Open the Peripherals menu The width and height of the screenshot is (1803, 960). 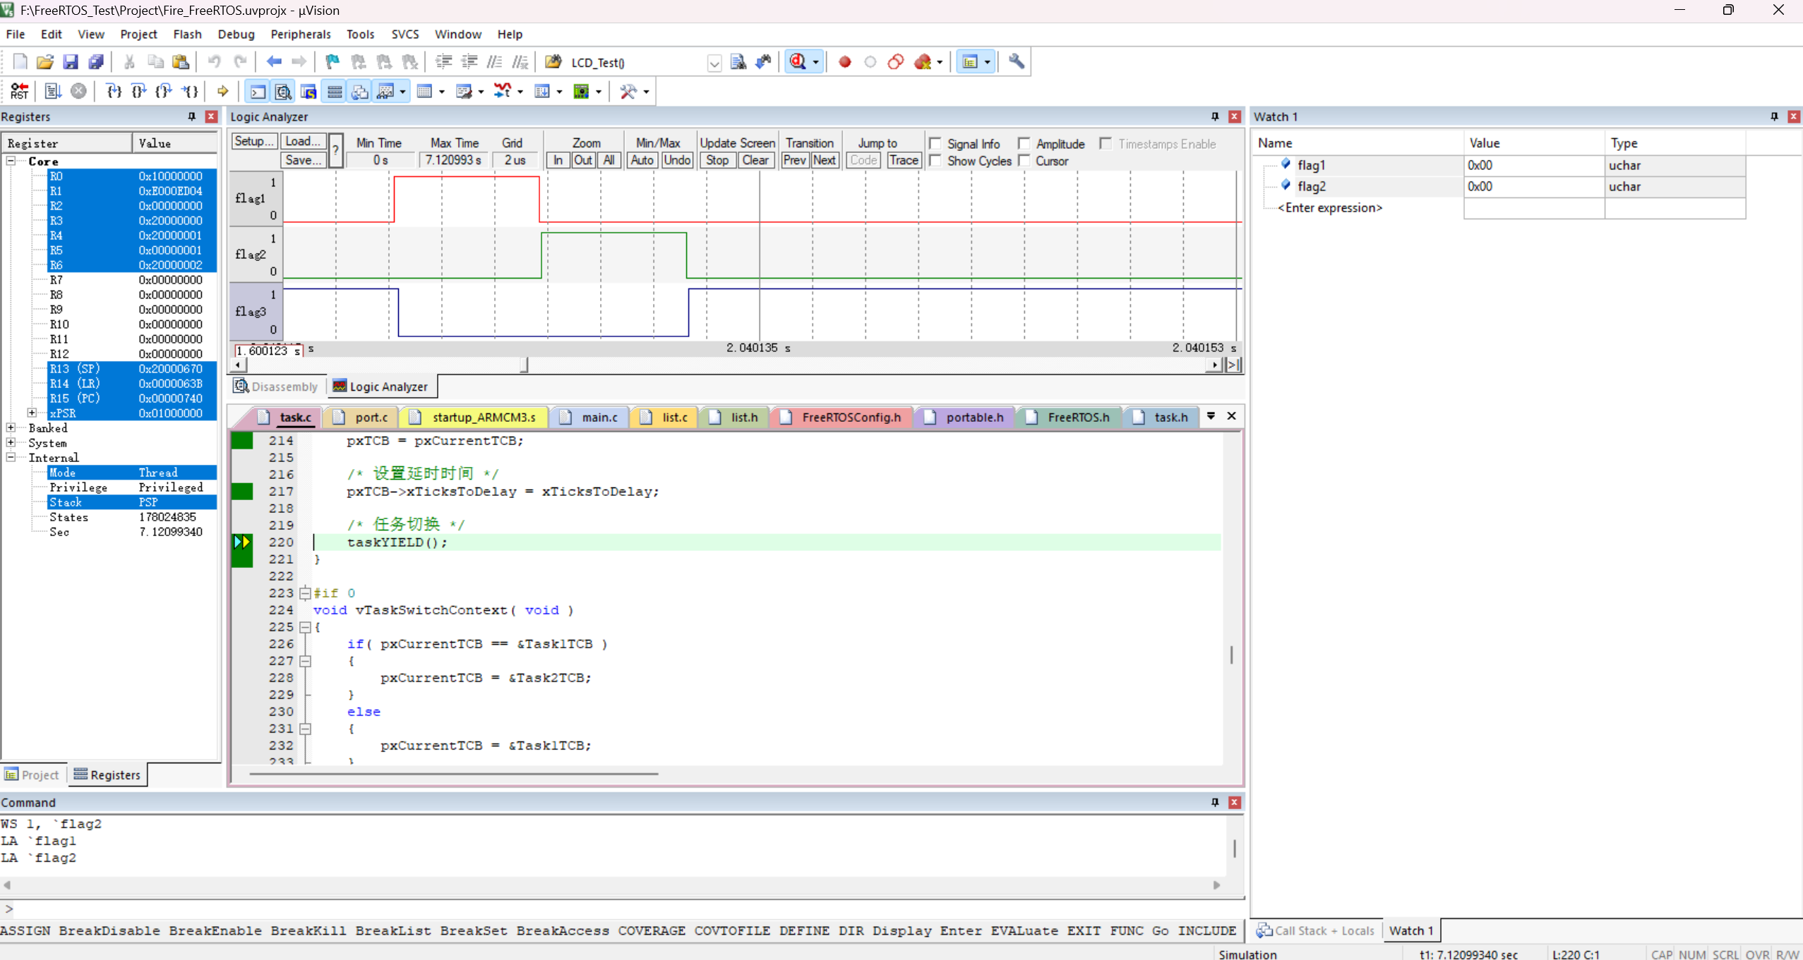[x=300, y=34]
